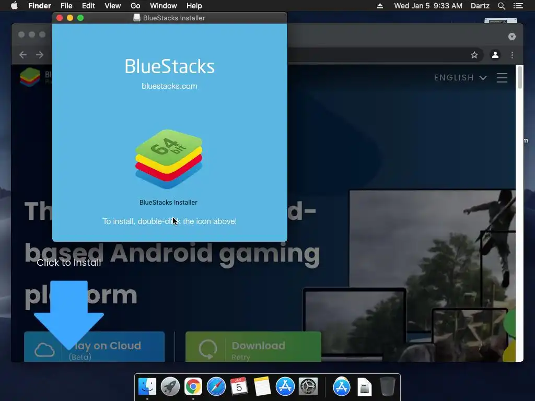This screenshot has height=401, width=535.
Task: Open the Trash in the Dock
Action: tap(387, 387)
